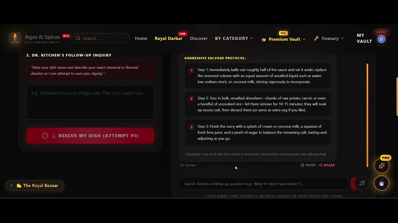Click the magnifier icon in the search bar
This screenshot has width=398, height=223.
point(78,38)
